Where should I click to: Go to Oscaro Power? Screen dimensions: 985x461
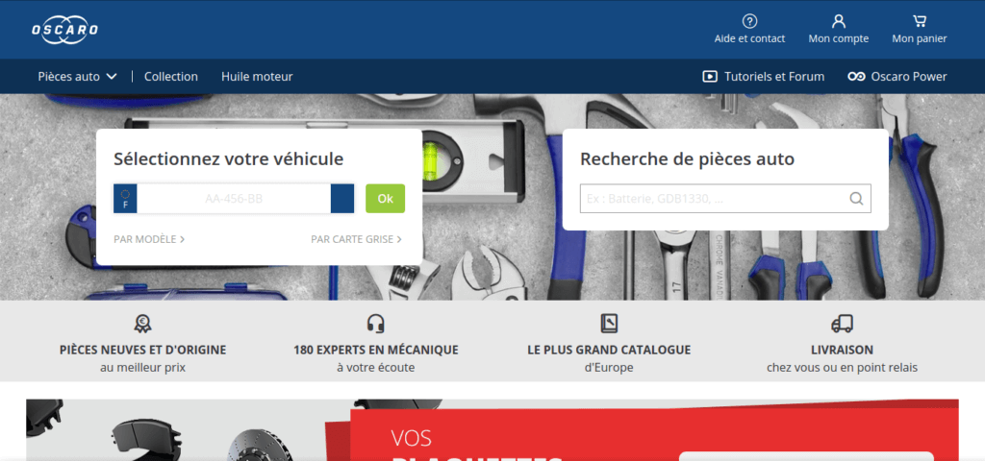tap(897, 77)
